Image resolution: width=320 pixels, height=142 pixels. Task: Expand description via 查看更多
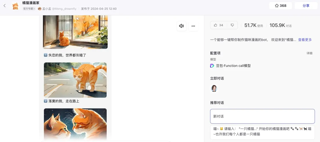point(305,40)
